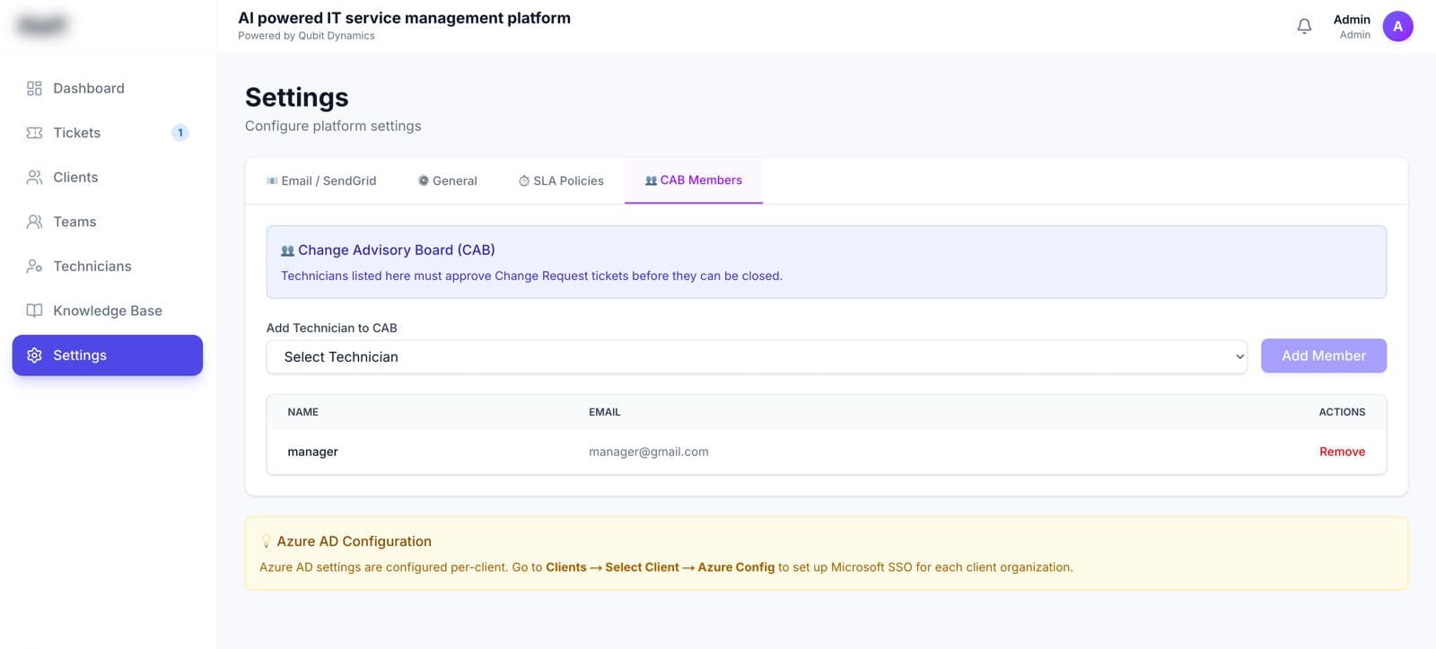Click the people icon beside Change Advisory Board heading
This screenshot has width=1436, height=649.
(287, 250)
